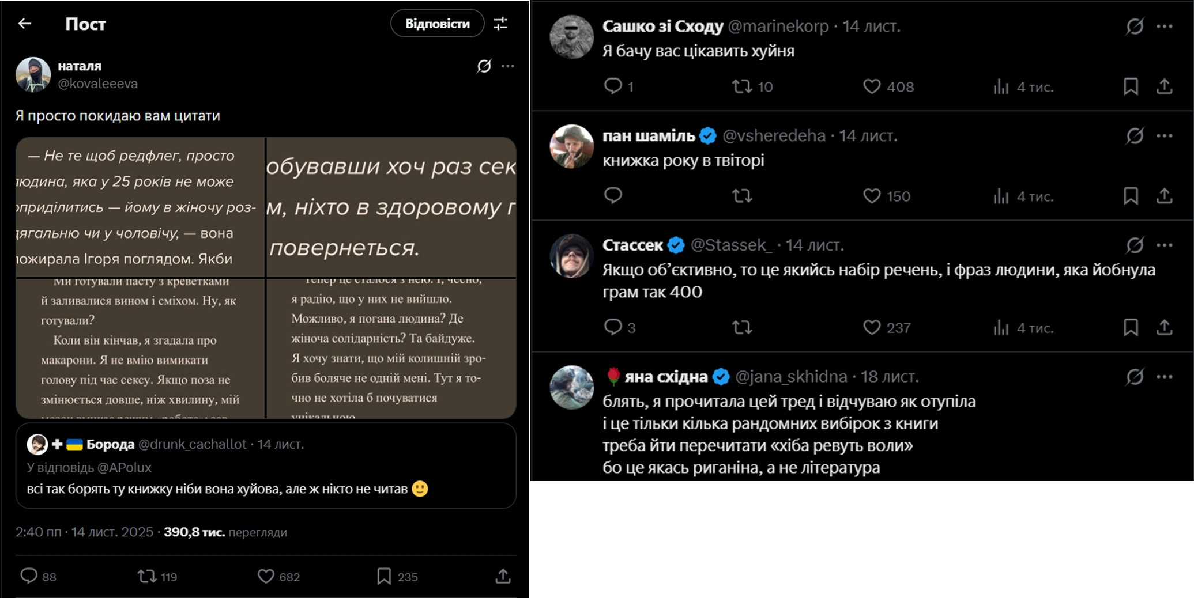Click the back arrow next to Пост
This screenshot has width=1194, height=598.
(x=25, y=24)
